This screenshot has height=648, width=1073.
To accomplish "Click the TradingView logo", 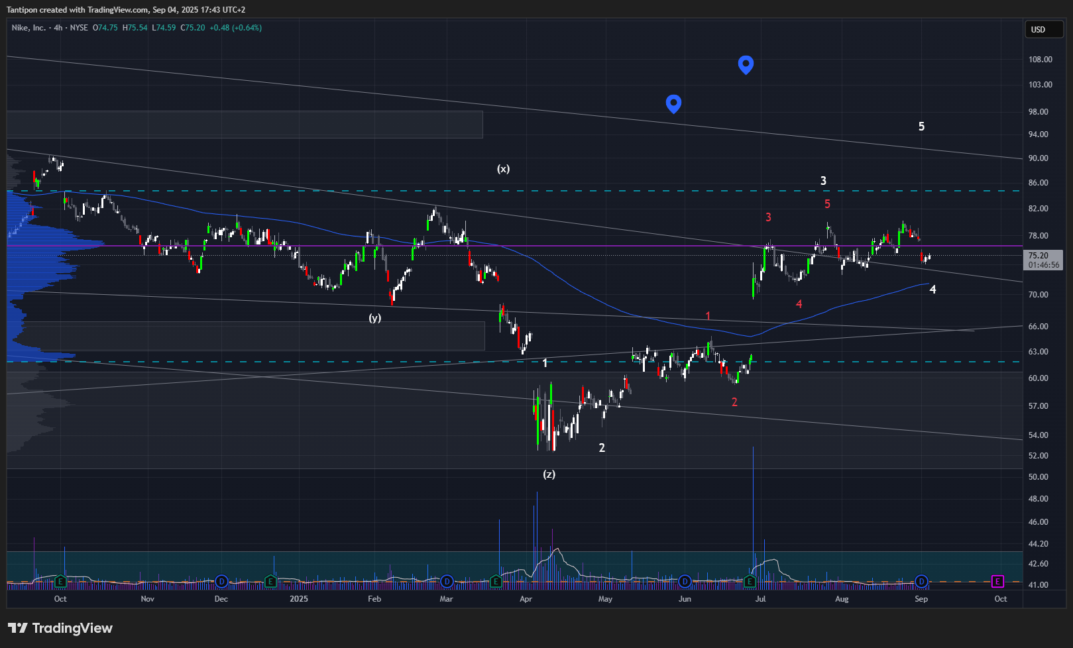I will (60, 628).
